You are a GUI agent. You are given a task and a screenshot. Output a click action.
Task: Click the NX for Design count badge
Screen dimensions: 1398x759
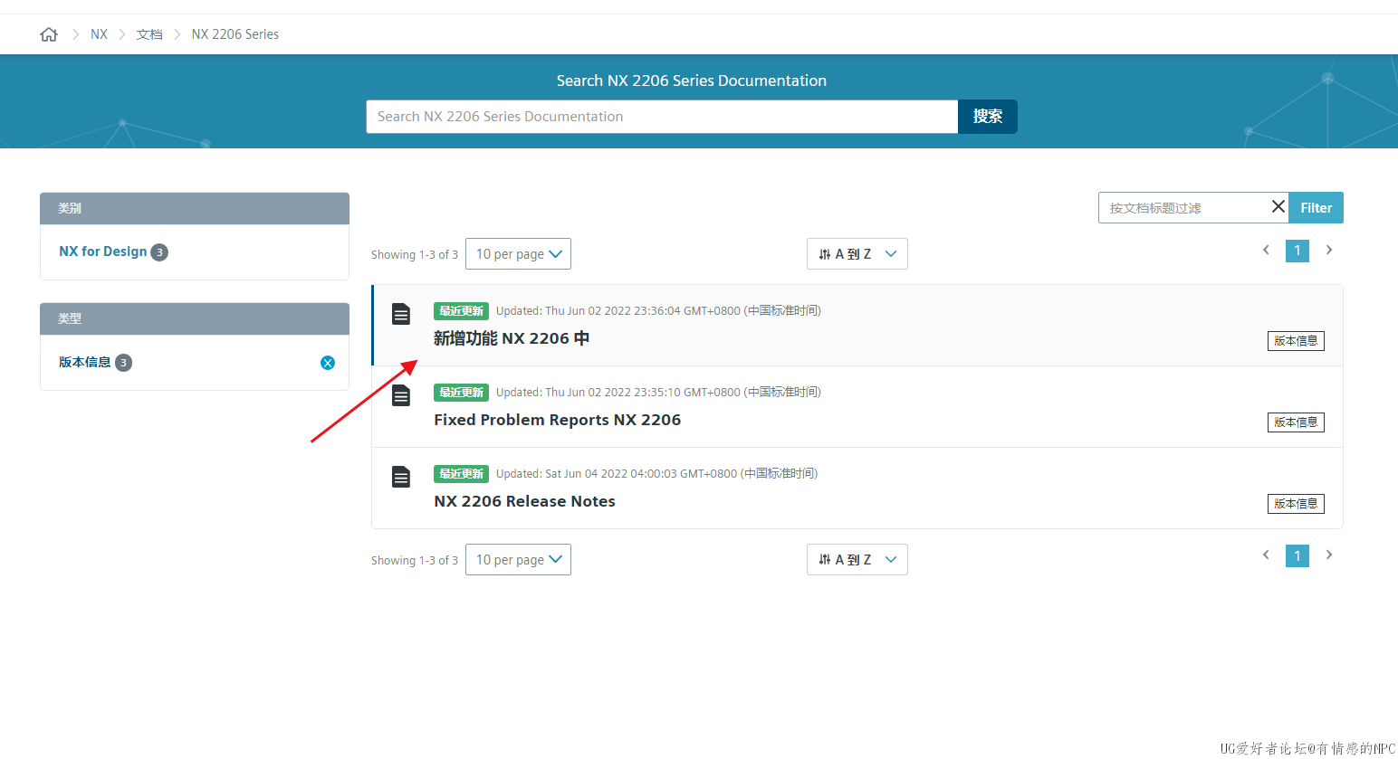click(159, 252)
